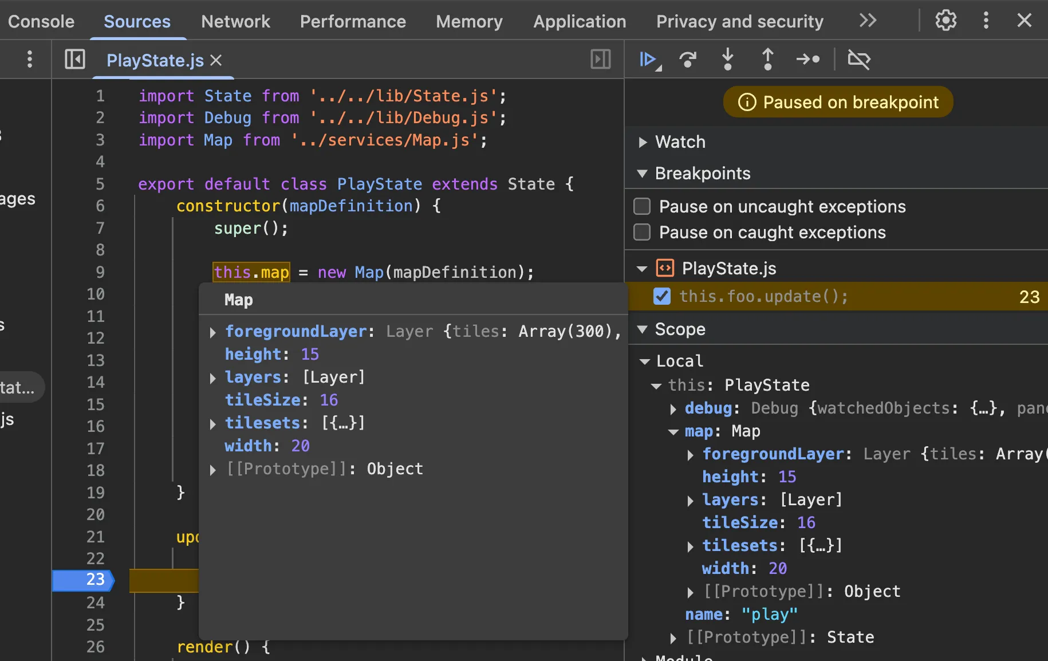Step out of current function

click(767, 60)
